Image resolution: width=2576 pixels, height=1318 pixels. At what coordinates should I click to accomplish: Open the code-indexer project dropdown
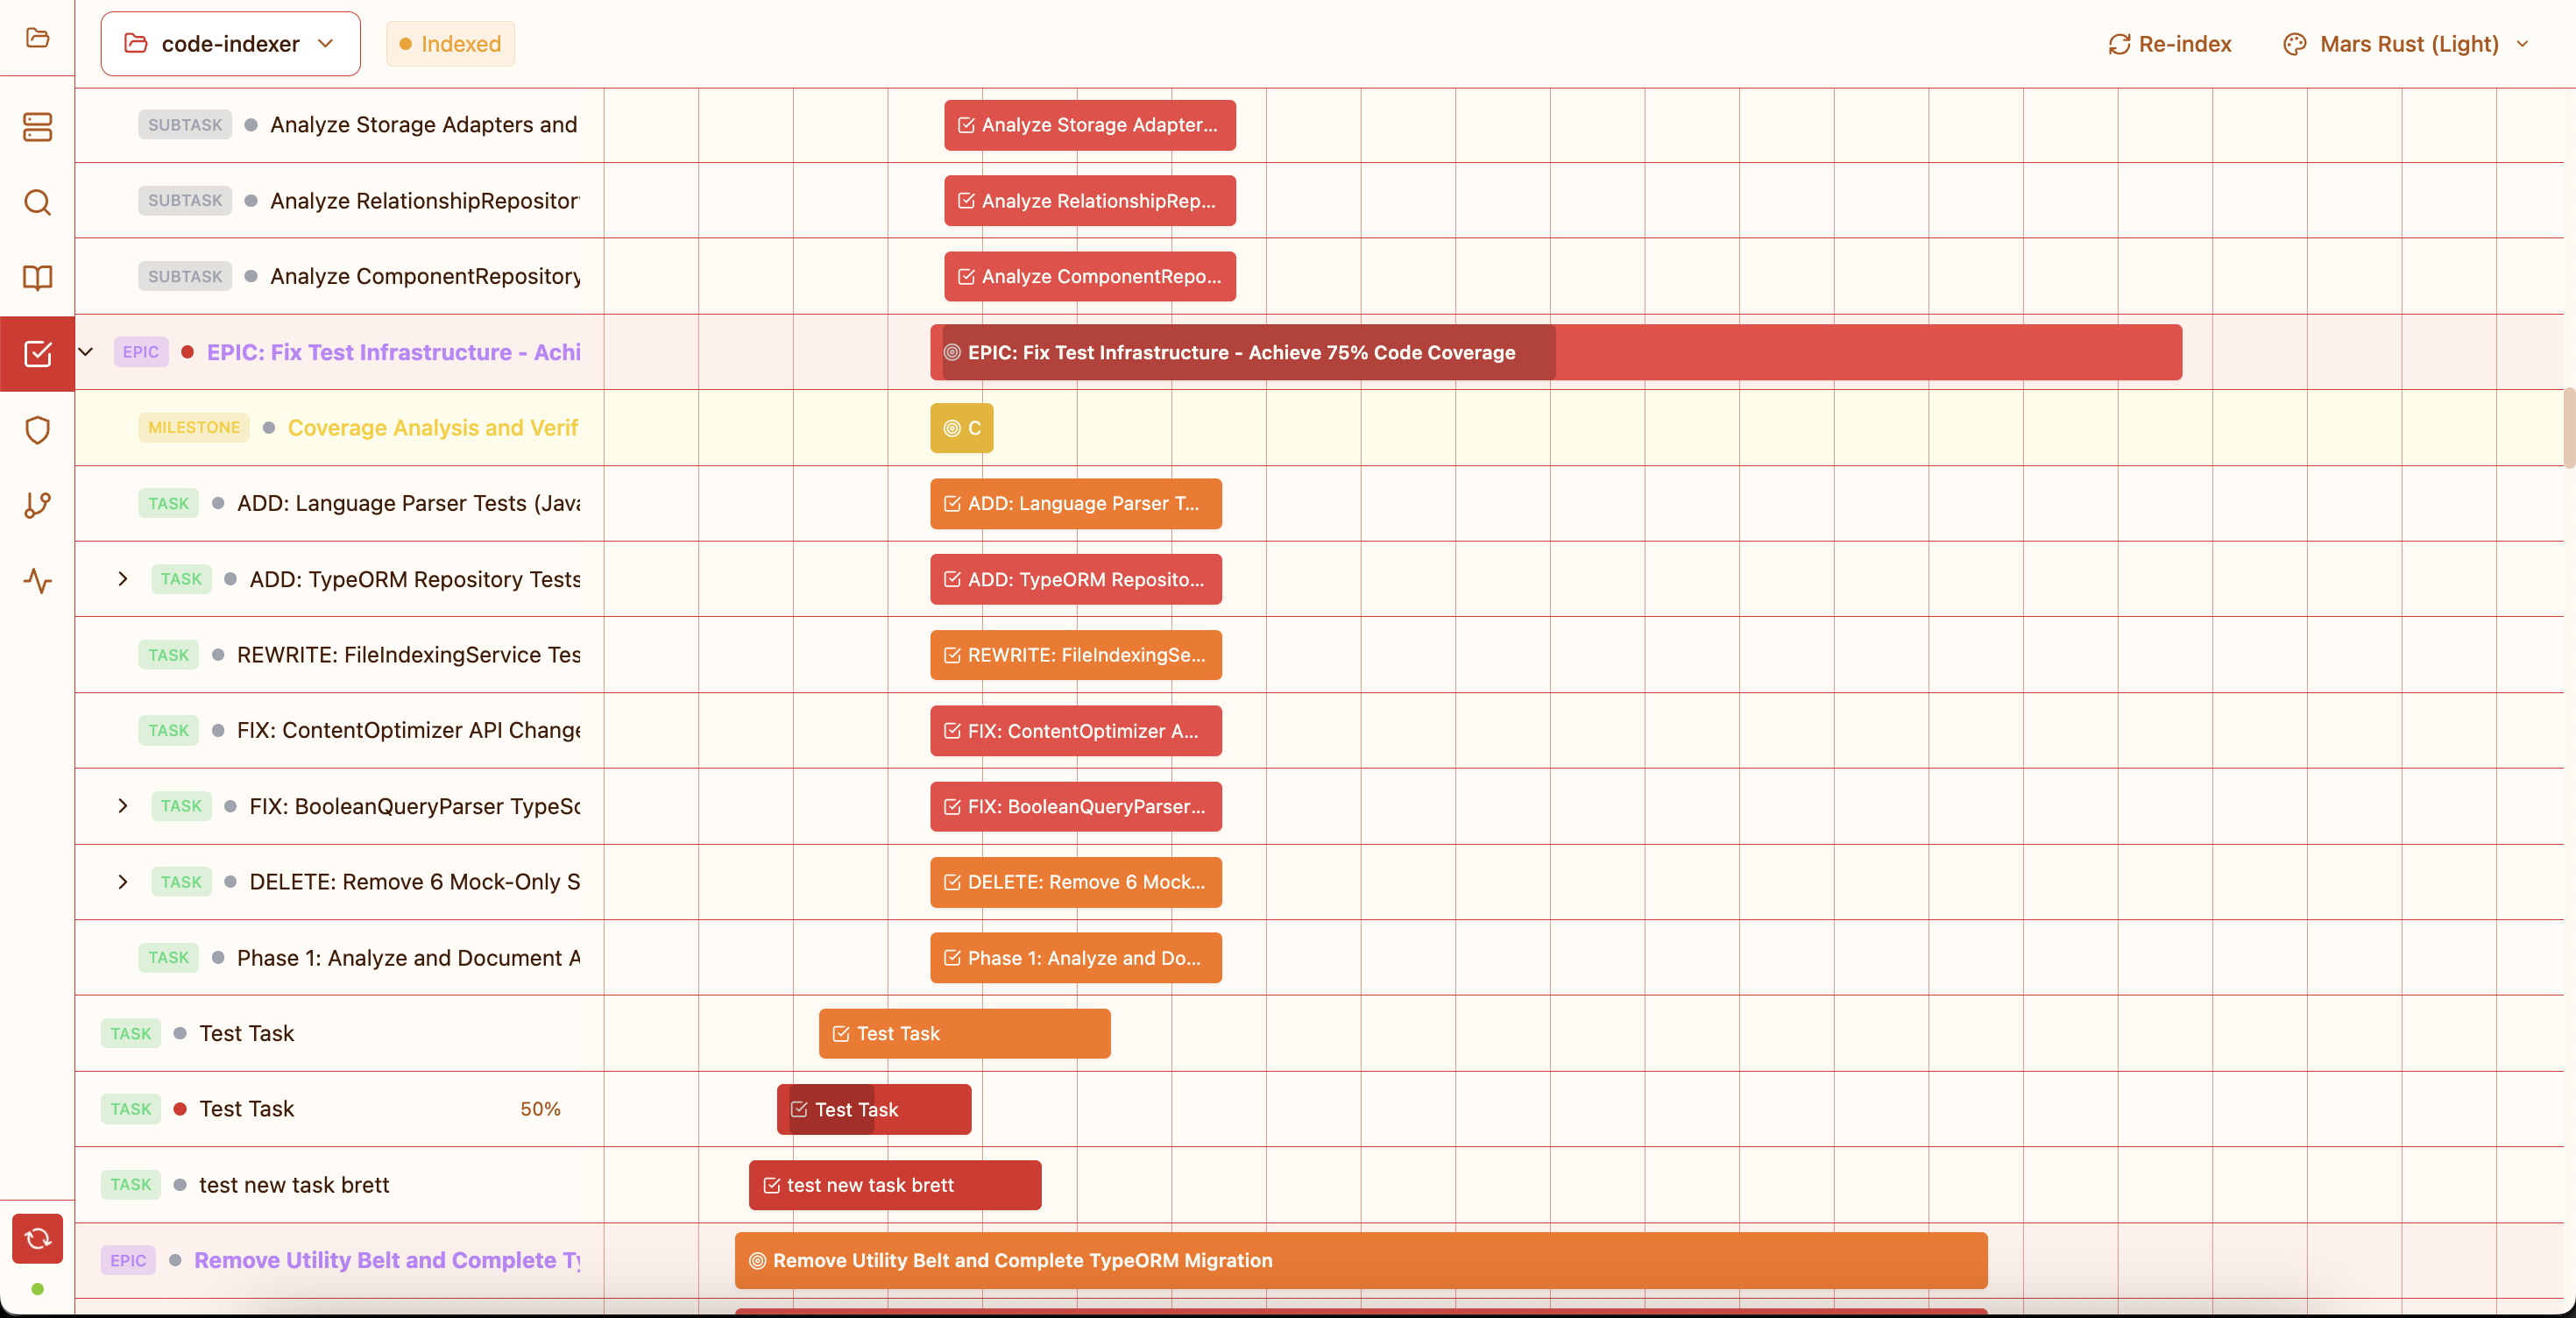pyautogui.click(x=230, y=44)
